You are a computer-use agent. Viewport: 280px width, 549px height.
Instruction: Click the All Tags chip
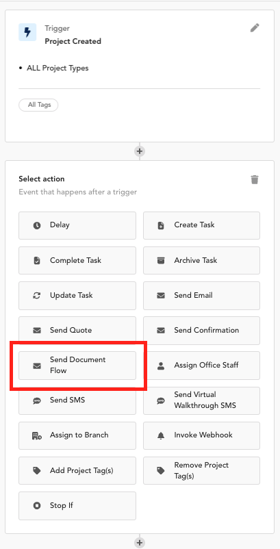click(38, 105)
